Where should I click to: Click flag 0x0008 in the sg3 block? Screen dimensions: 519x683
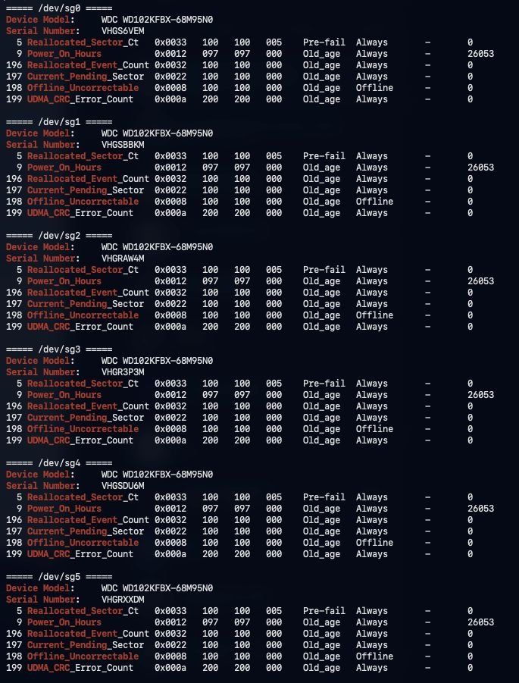[x=170, y=428]
